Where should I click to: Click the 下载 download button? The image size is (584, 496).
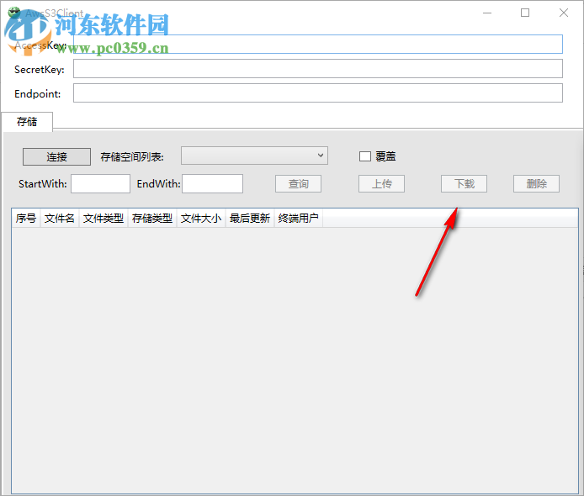point(464,184)
